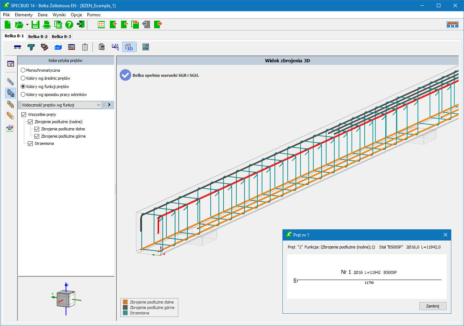Screen dimensions: 464x326
Task: Click the calculator icon in beam toolbar
Action: click(x=102, y=47)
